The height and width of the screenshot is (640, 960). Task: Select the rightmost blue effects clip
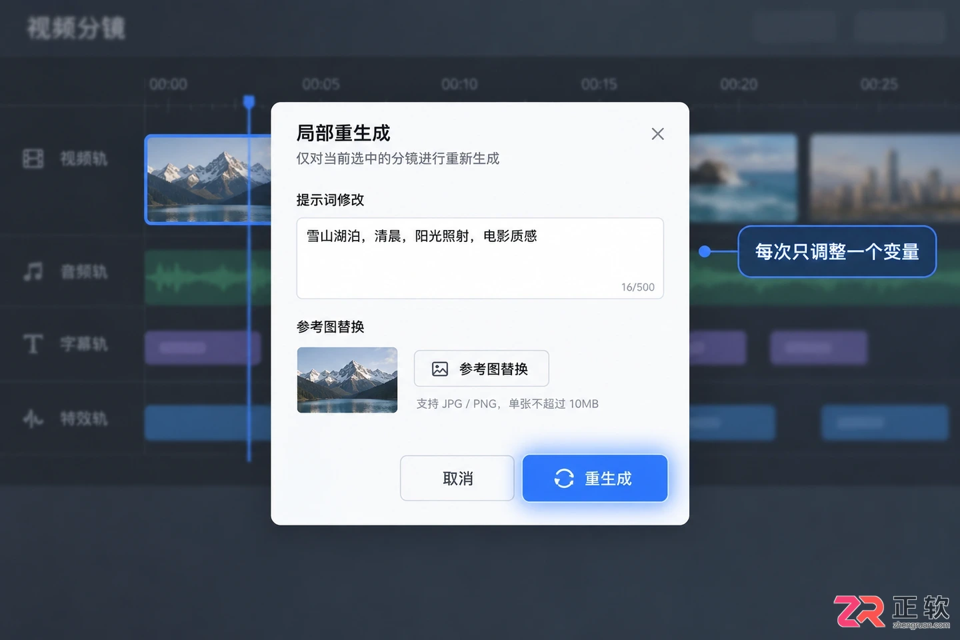pos(885,423)
